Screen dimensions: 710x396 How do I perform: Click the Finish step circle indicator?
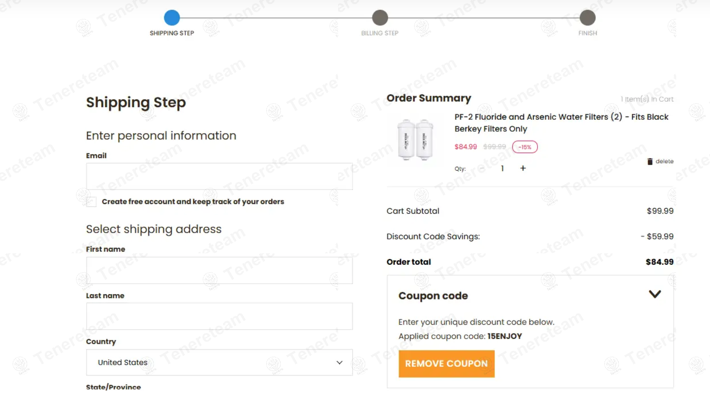point(587,18)
